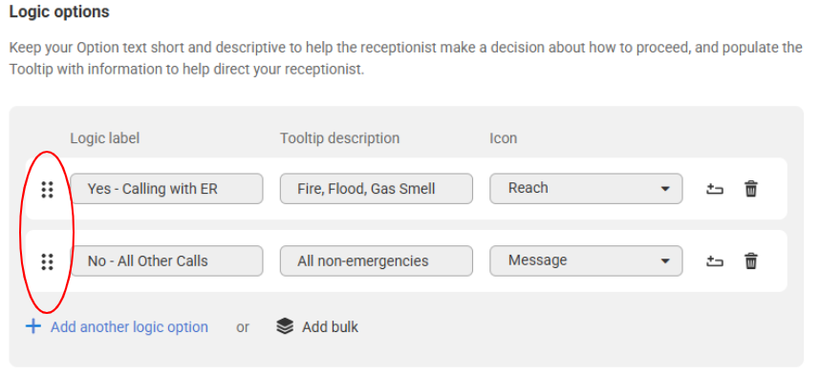Click the Tooltip description column header
Image resolution: width=820 pixels, height=375 pixels.
tap(339, 138)
